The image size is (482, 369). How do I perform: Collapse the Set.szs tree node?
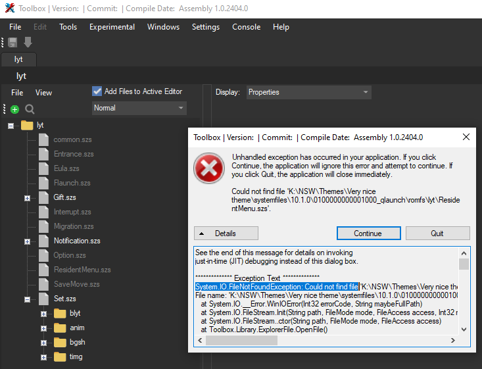pyautogui.click(x=28, y=299)
